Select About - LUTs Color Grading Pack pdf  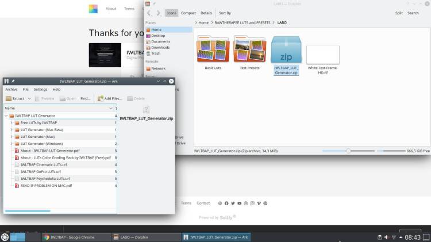(x=66, y=158)
